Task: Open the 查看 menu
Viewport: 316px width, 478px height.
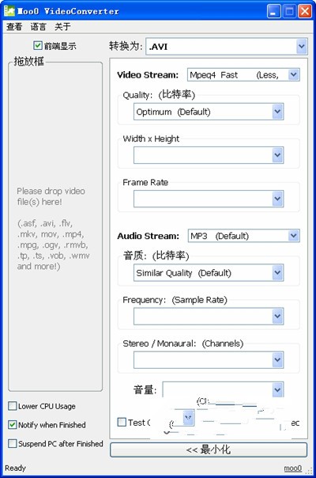Action: coord(14,27)
